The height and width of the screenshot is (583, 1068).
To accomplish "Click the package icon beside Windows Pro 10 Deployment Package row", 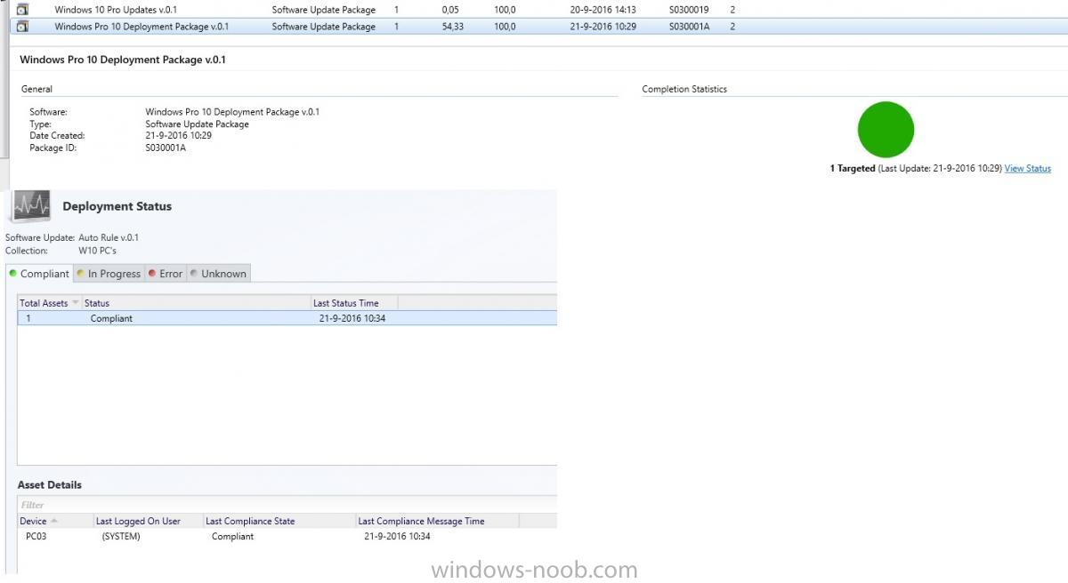I will (22, 27).
